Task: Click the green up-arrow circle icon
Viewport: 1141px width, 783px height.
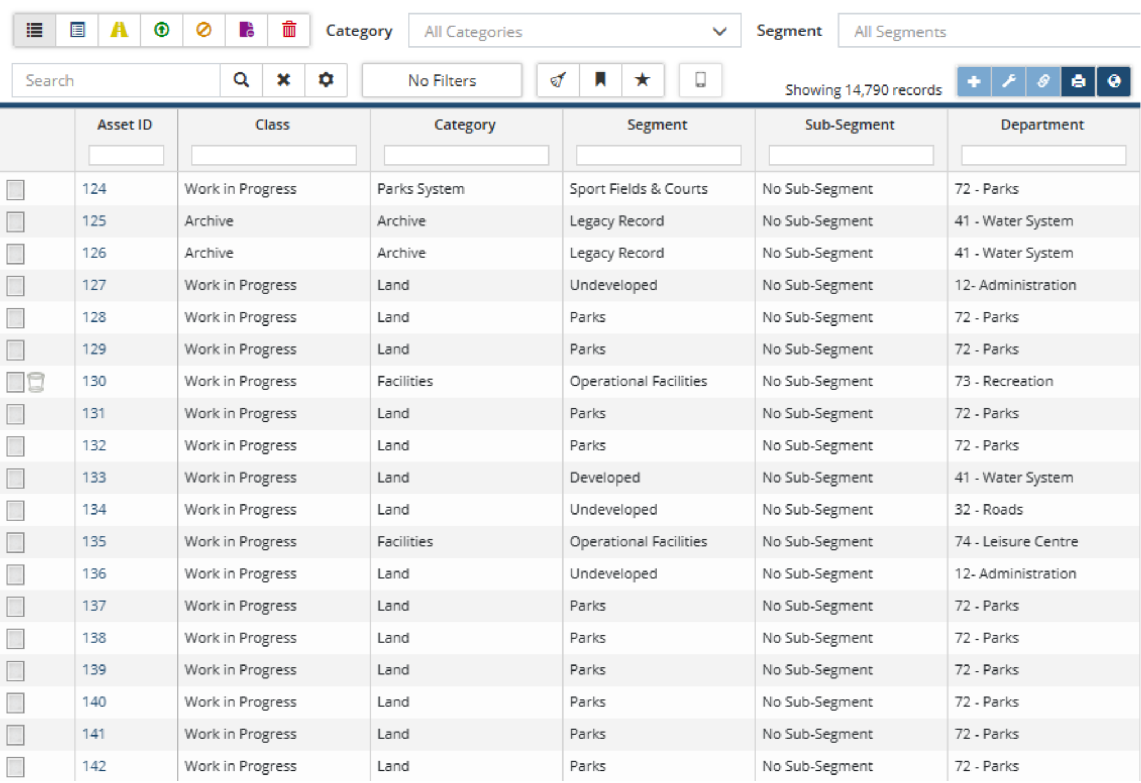Action: click(x=162, y=30)
